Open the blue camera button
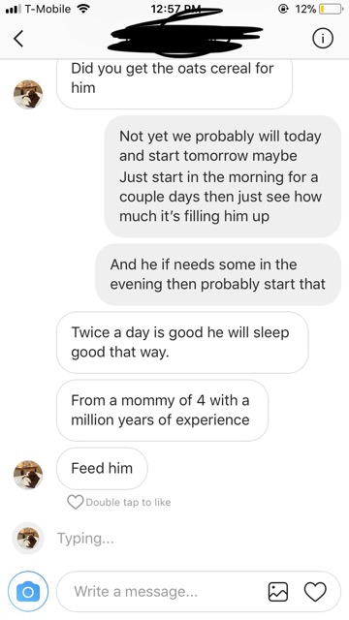Screen dimensions: 349x620 point(28,592)
